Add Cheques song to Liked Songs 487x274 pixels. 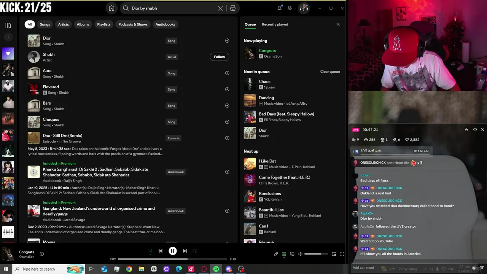tap(227, 122)
